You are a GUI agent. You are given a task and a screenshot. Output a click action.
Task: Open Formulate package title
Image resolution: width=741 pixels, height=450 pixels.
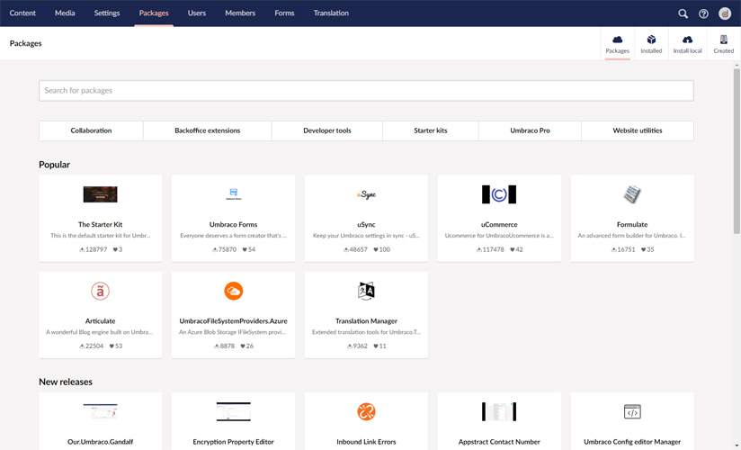[632, 225]
